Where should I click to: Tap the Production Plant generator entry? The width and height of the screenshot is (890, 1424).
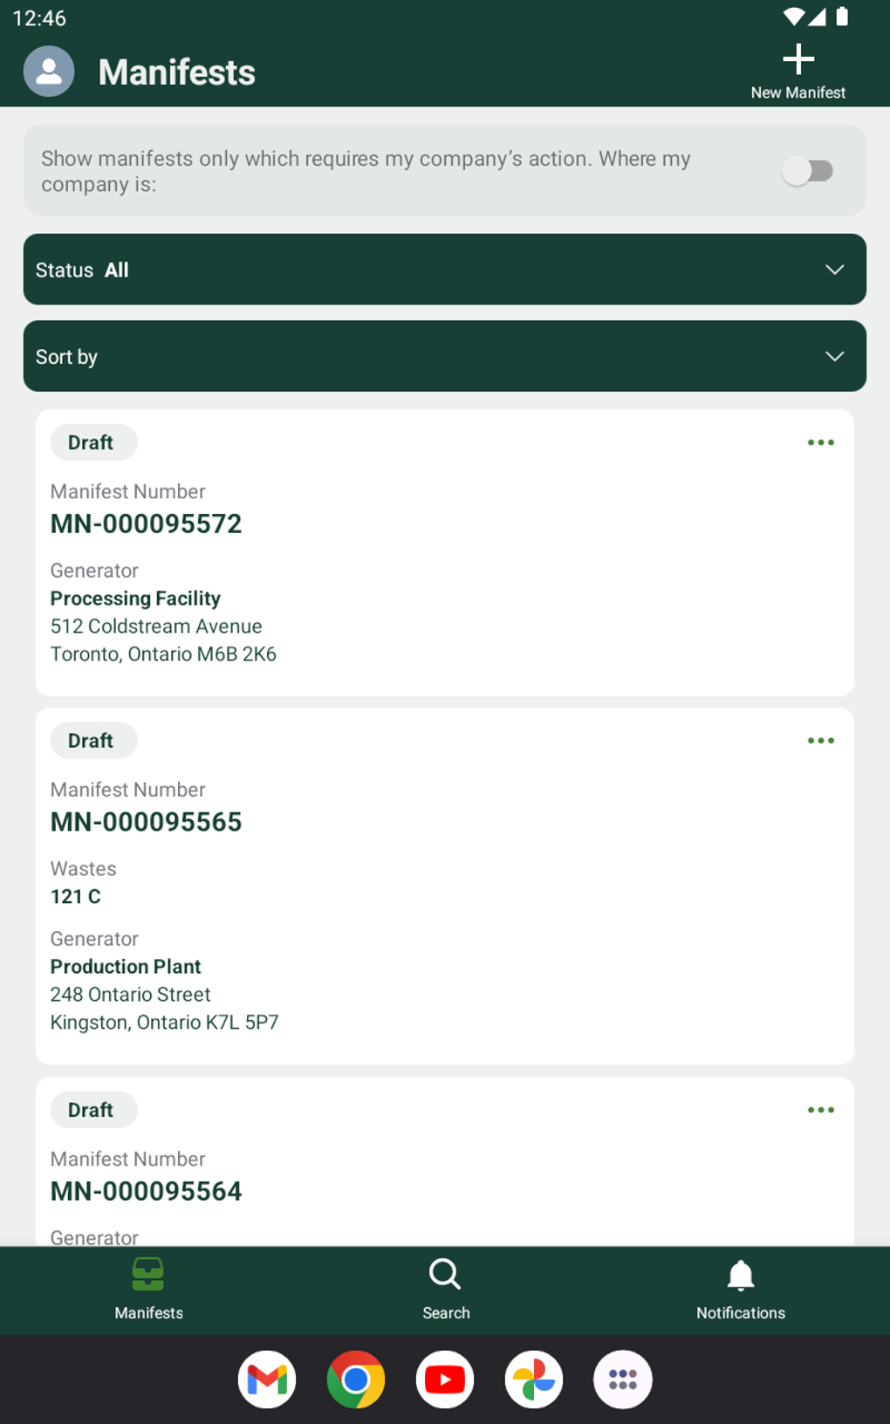click(126, 967)
